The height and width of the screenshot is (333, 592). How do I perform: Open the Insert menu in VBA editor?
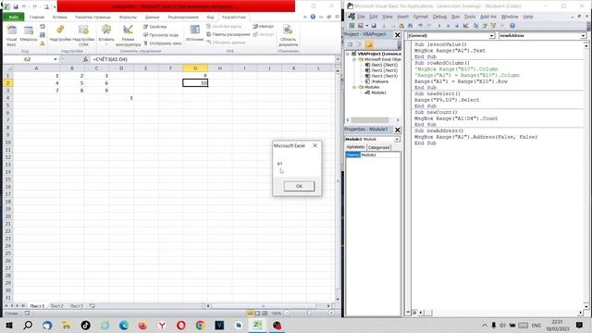(403, 17)
